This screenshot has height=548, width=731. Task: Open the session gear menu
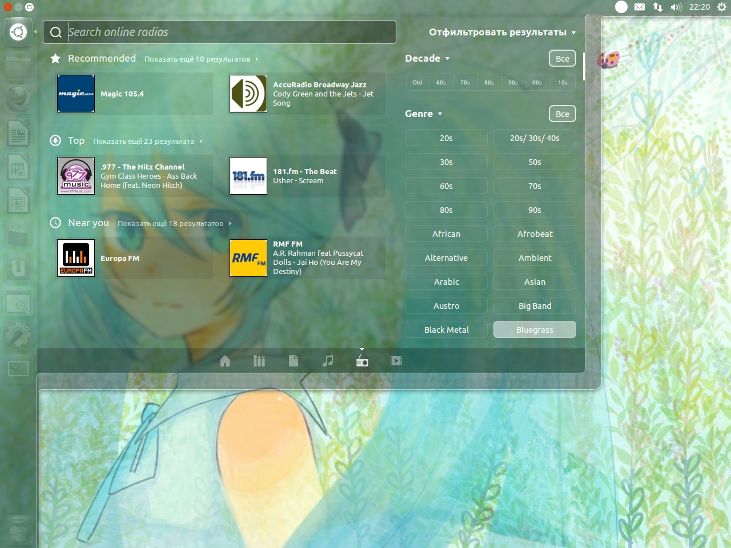pyautogui.click(x=722, y=7)
